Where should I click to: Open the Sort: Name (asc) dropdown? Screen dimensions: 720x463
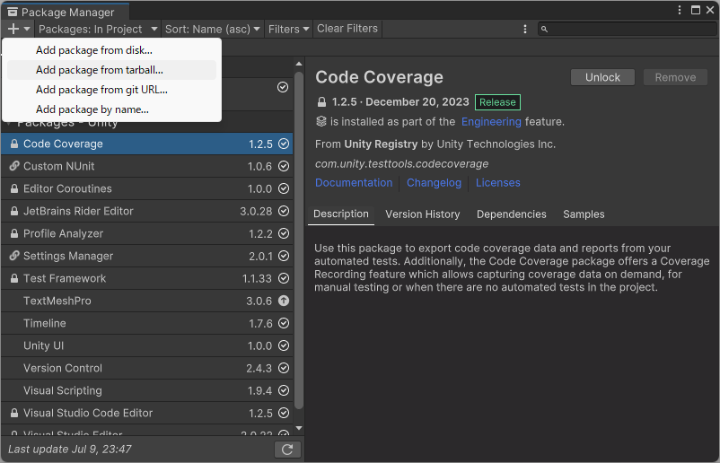(213, 29)
